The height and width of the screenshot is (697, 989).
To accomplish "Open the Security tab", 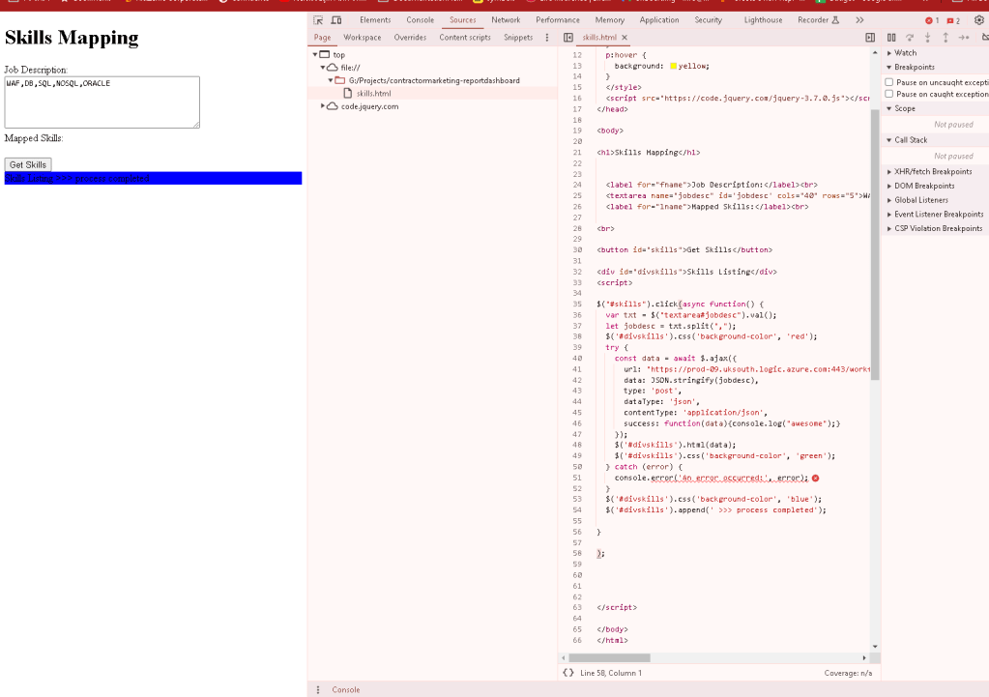I will pyautogui.click(x=709, y=20).
